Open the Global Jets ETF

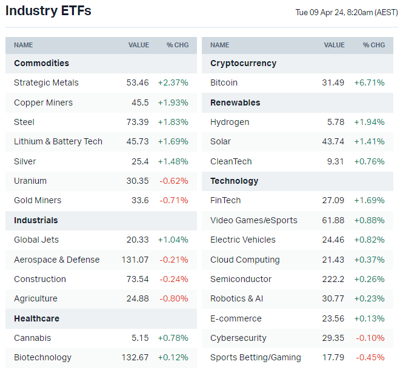pos(36,240)
